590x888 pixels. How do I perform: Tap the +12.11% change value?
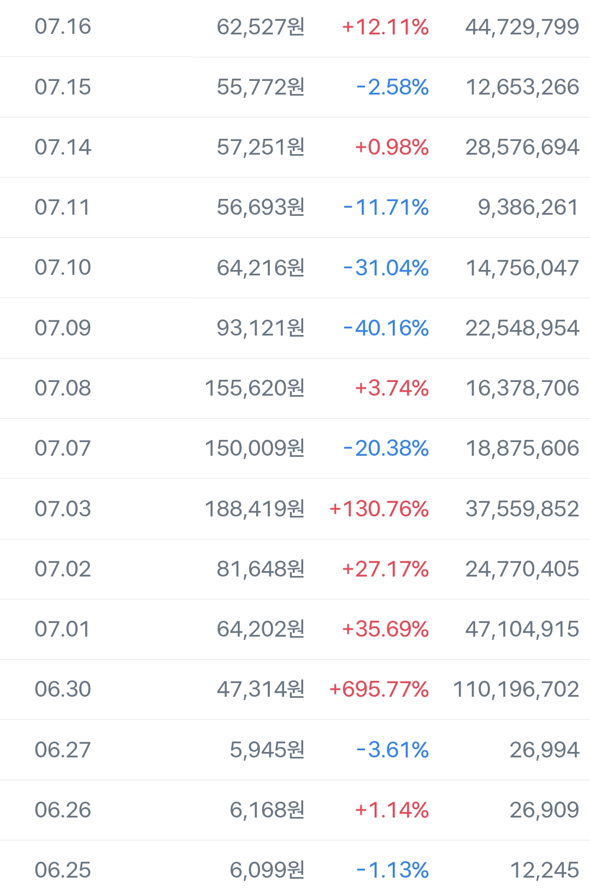point(385,27)
